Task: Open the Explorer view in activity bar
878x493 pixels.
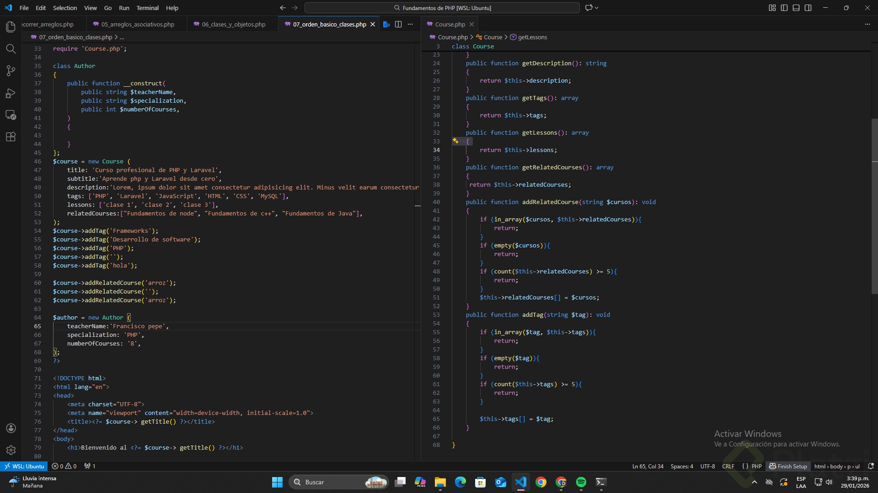Action: click(11, 27)
